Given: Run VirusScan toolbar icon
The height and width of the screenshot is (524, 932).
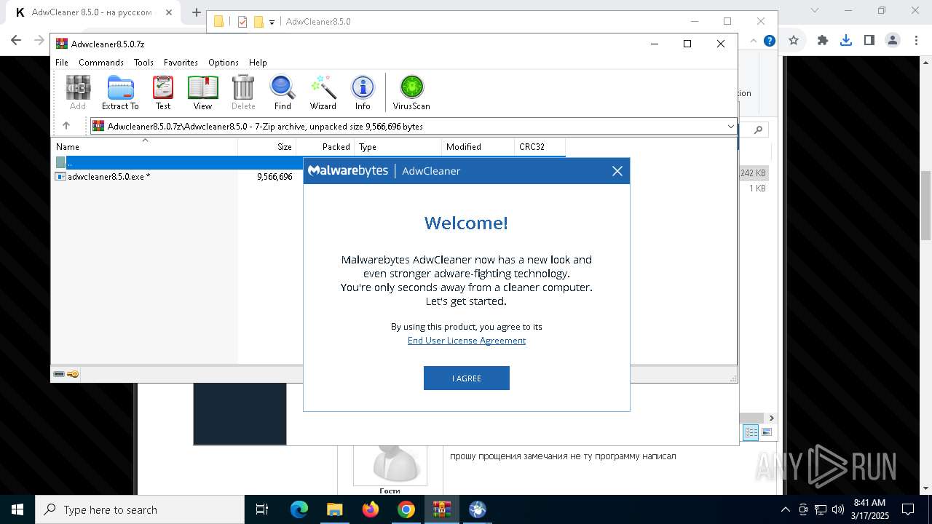Looking at the screenshot, I should (x=411, y=92).
